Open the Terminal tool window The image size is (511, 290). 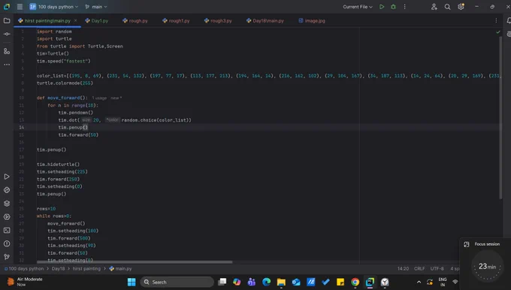7,230
